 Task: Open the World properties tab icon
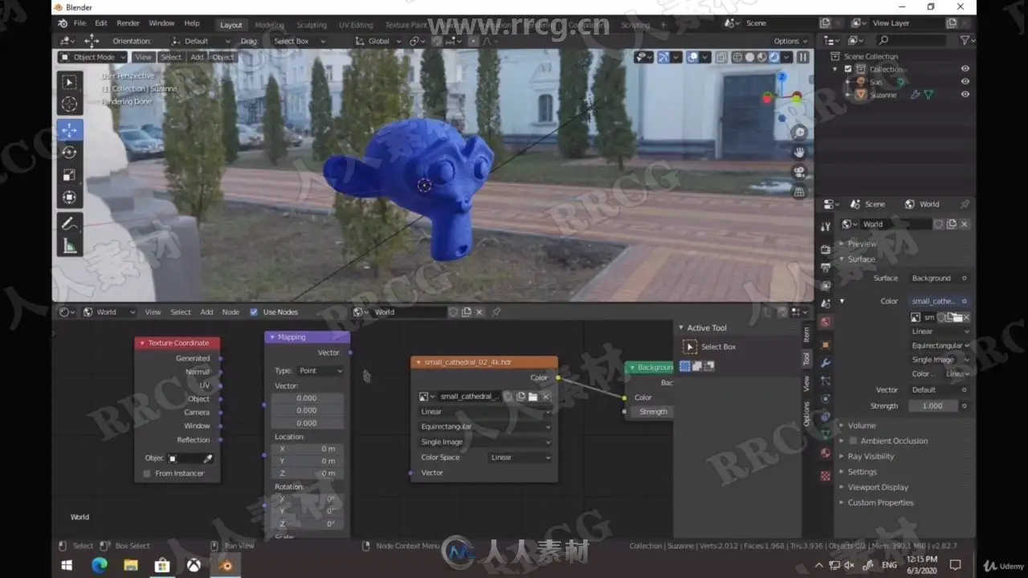coord(826,322)
